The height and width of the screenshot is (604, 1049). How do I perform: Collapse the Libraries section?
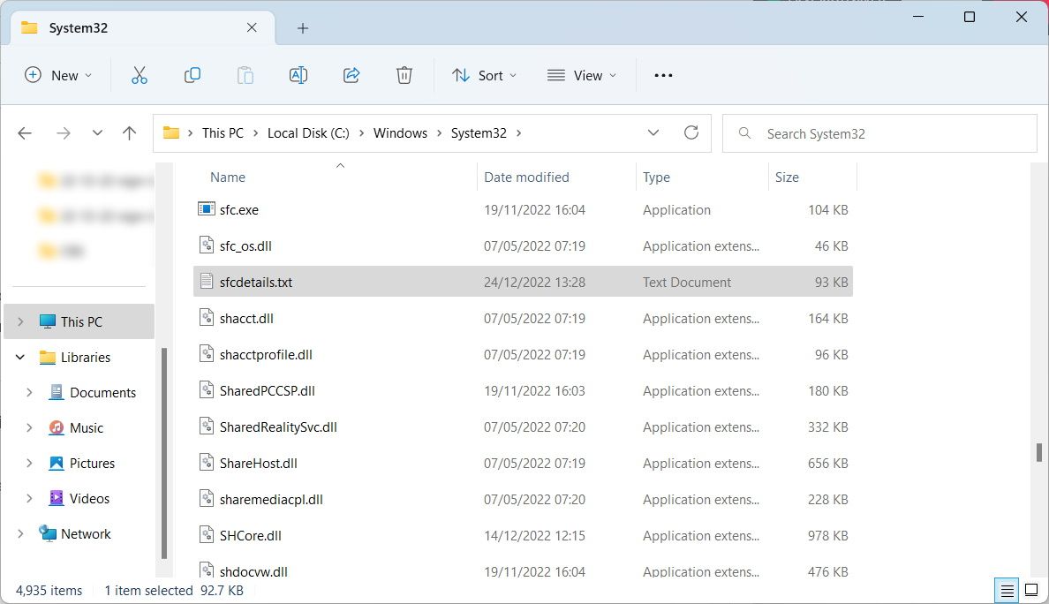coord(19,357)
